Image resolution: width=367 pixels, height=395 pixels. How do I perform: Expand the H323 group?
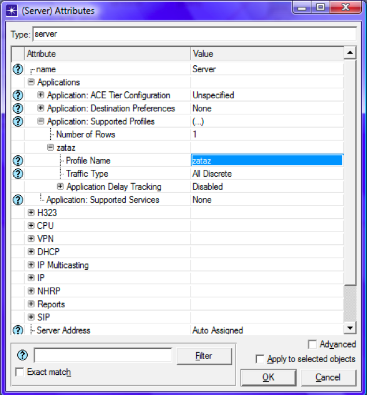31,213
